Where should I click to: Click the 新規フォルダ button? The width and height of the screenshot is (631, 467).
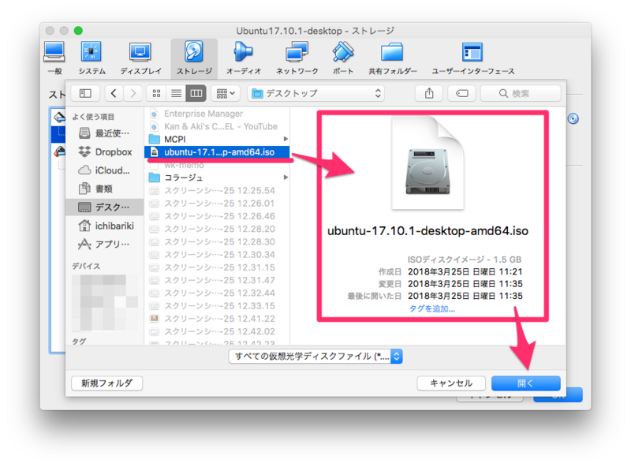[106, 383]
